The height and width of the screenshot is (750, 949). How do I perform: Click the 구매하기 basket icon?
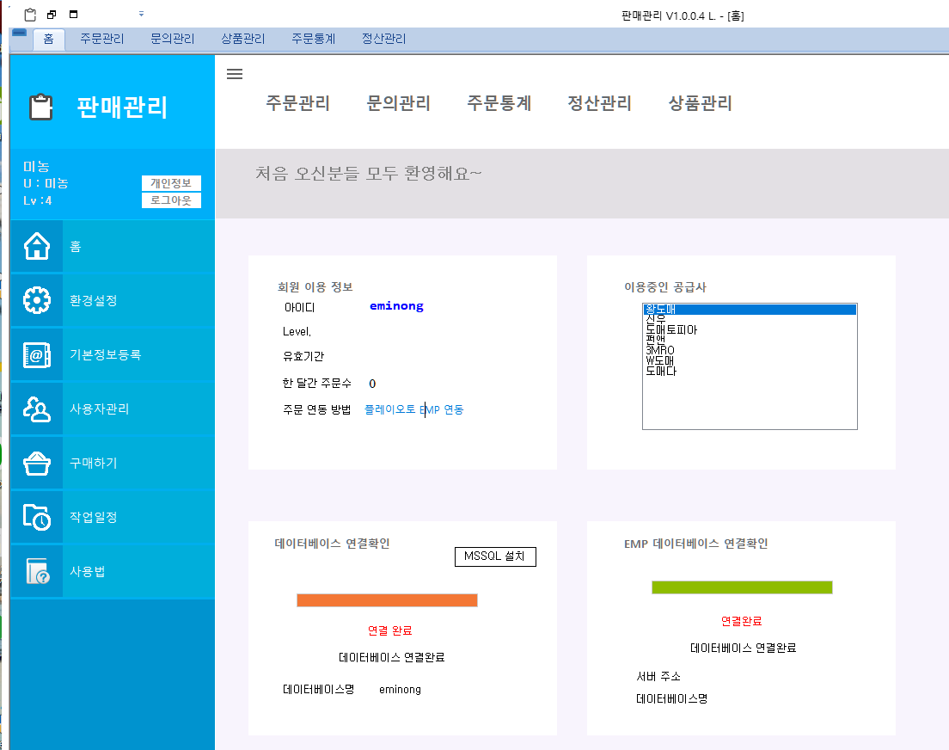pyautogui.click(x=37, y=463)
